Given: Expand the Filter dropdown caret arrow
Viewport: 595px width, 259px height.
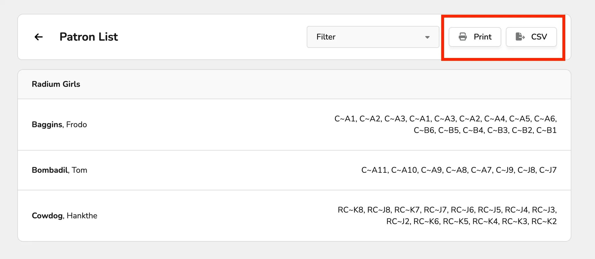Looking at the screenshot, I should (427, 37).
